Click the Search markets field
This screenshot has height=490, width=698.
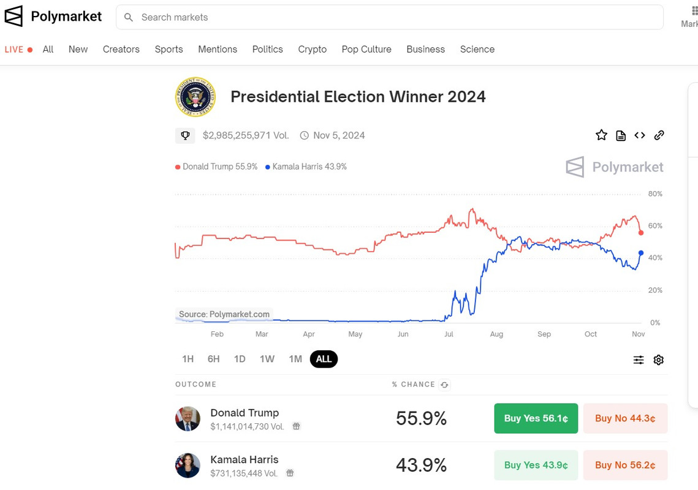tap(392, 17)
